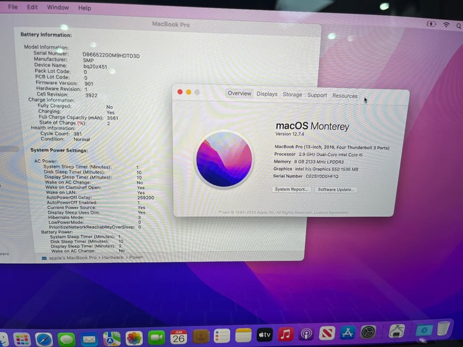Open the News app in Dock
This screenshot has width=463, height=347.
click(327, 333)
